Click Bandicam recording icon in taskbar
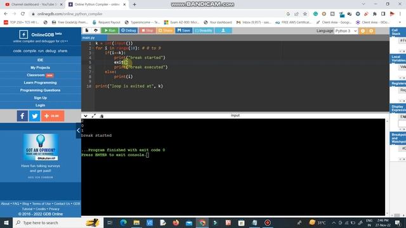Viewport: 406px width, 228px height. coord(268,222)
